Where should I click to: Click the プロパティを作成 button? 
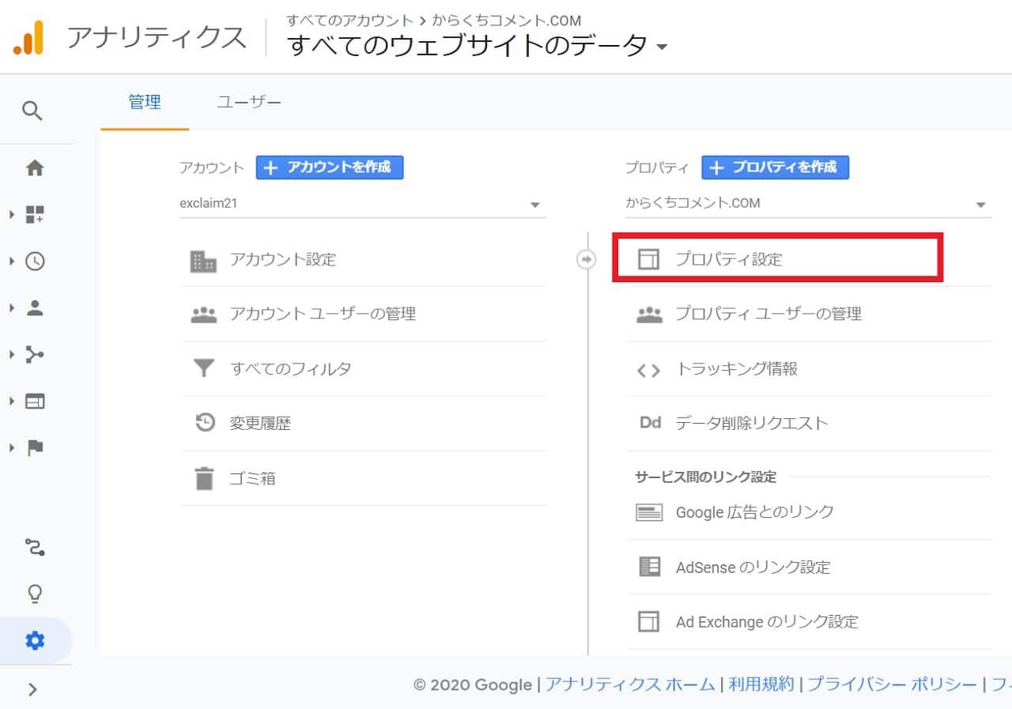(775, 168)
